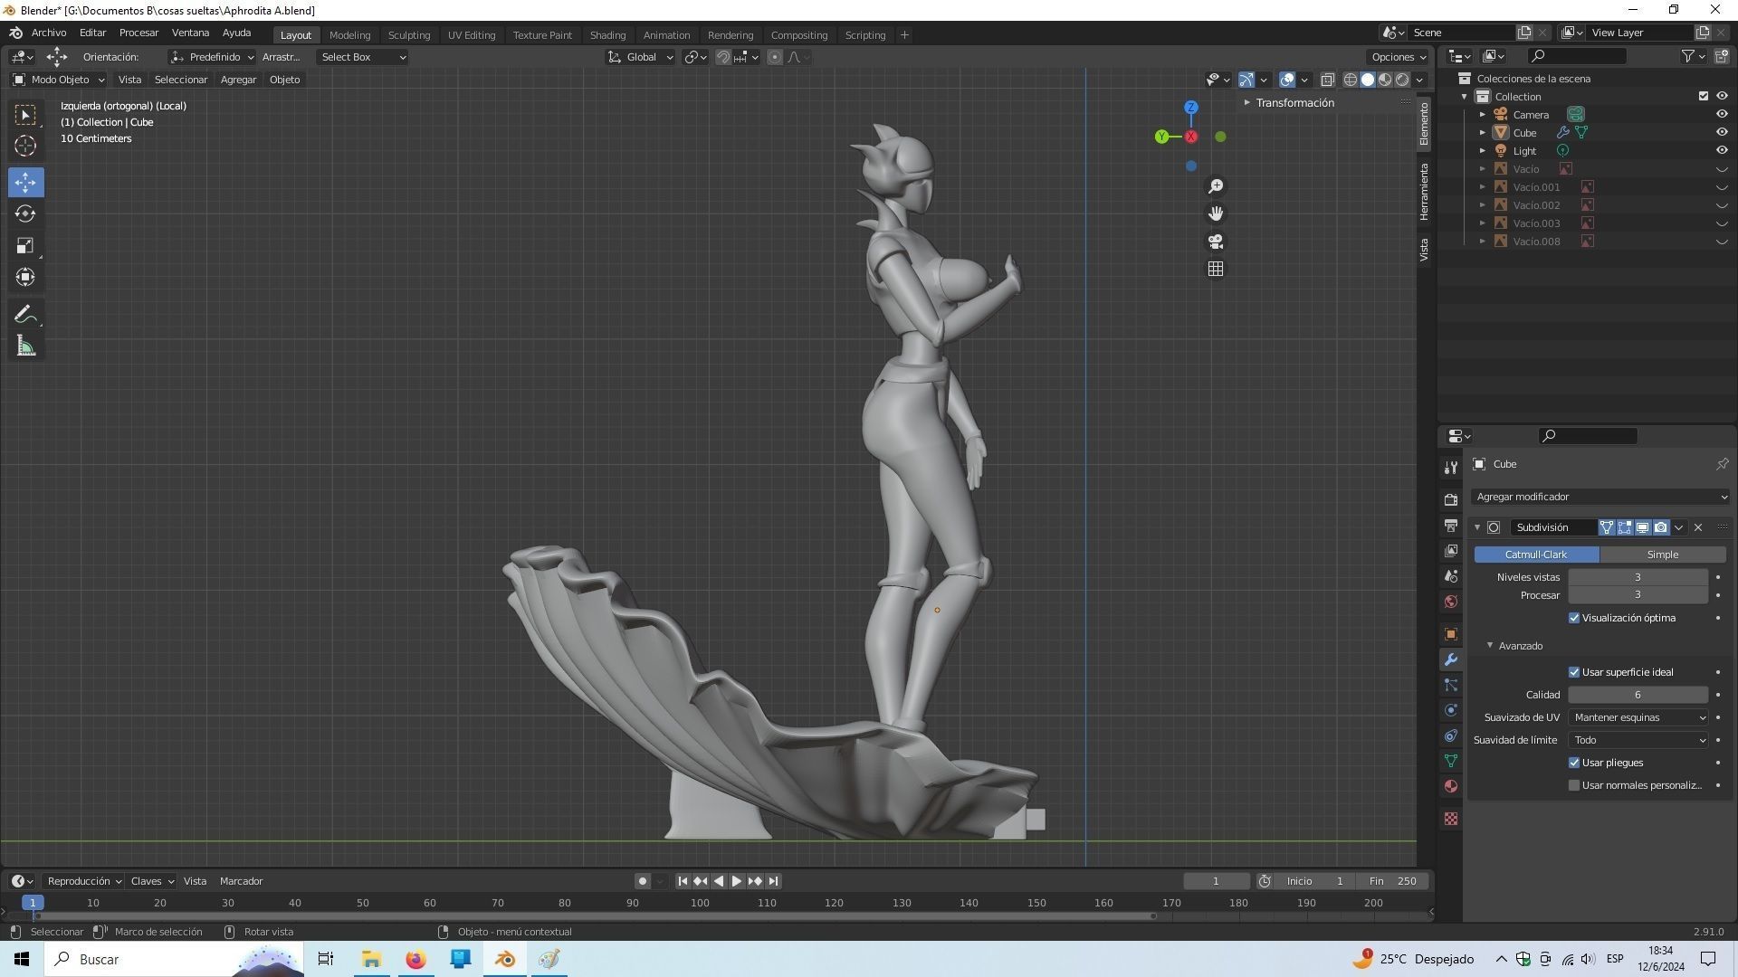Open the Texture properties tab

click(1451, 819)
